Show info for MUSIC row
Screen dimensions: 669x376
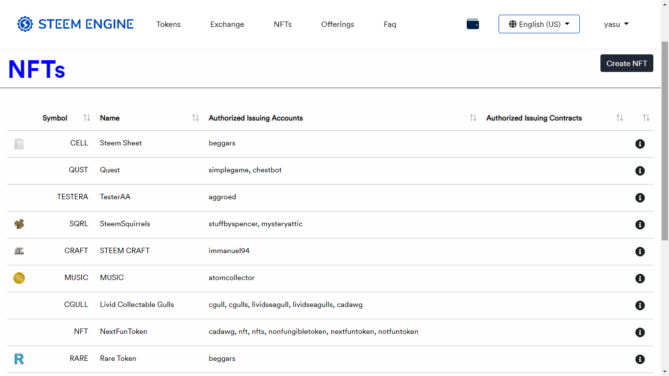click(640, 279)
